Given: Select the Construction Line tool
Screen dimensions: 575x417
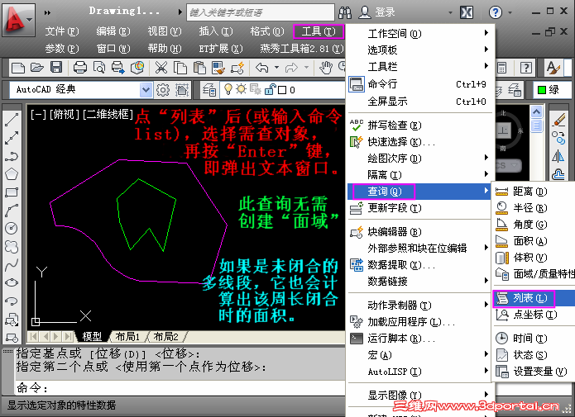Looking at the screenshot, I should point(12,138).
